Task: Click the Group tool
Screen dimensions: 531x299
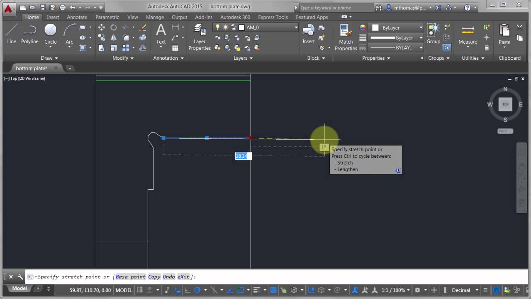Action: pos(434,34)
